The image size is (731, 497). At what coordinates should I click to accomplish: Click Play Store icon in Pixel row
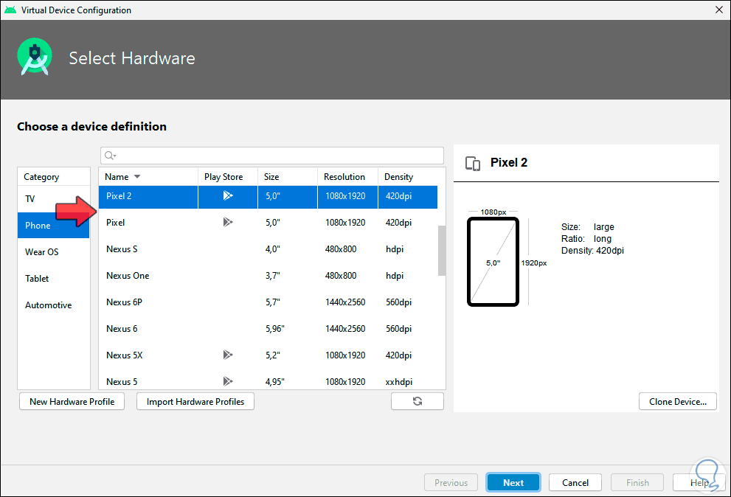tap(228, 222)
